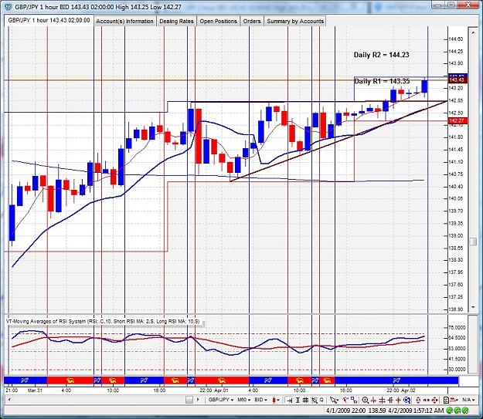Screen dimensions: 483x419
Task: Click the application icon in the title bar
Action: (x=8, y=6)
